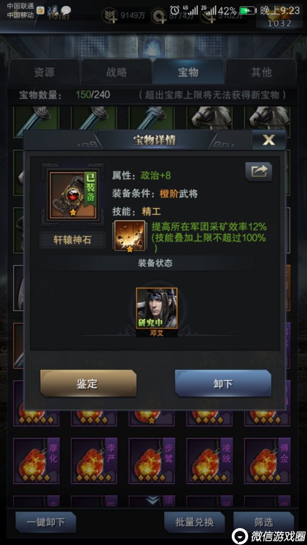Open the 筛选 filter
Screen dimensions: 307x545
(x=263, y=522)
